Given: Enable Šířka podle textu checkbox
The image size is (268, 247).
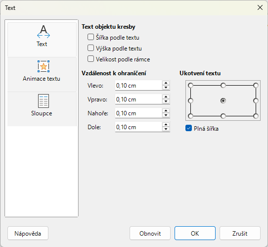Looking at the screenshot, I should point(90,37).
